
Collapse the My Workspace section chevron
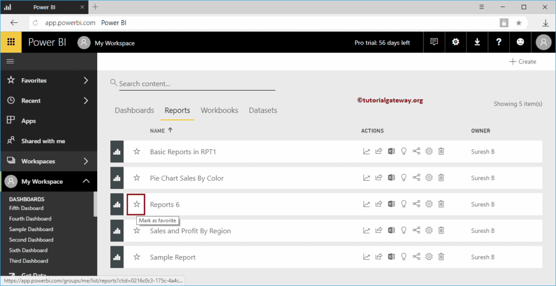[x=86, y=181]
